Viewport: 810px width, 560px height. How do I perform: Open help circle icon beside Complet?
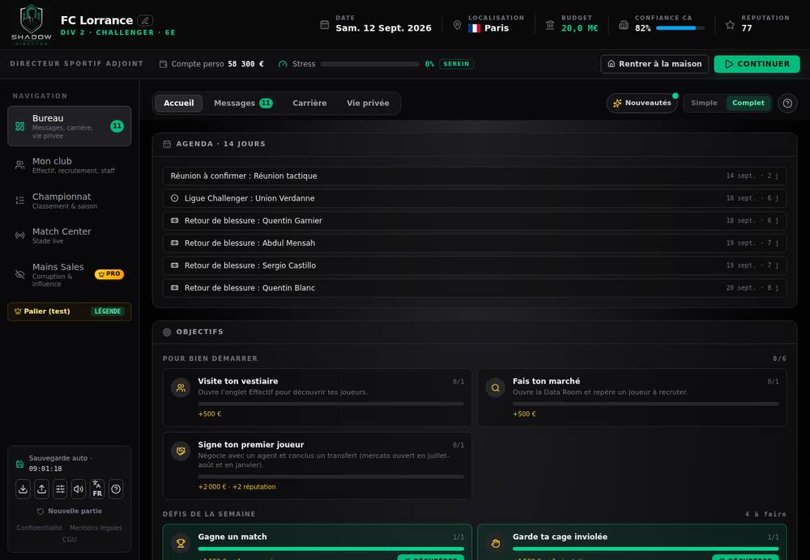pyautogui.click(x=787, y=104)
